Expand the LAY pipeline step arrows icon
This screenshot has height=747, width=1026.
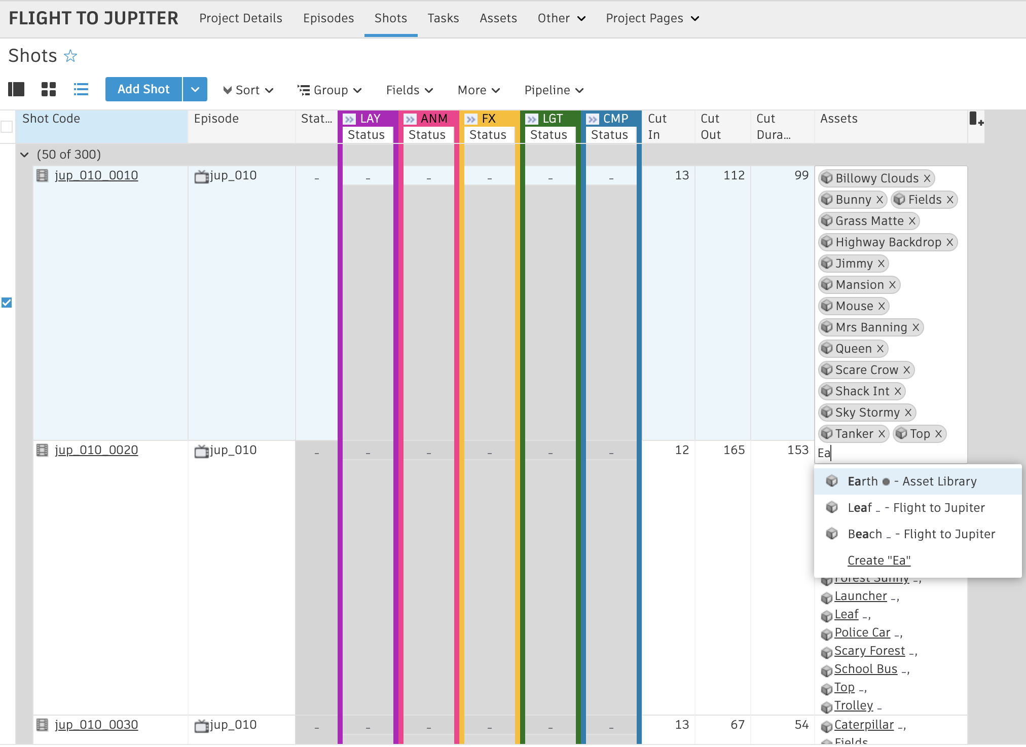pos(350,119)
